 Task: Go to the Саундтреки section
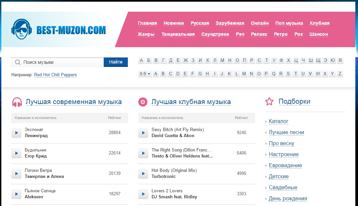[x=215, y=34]
